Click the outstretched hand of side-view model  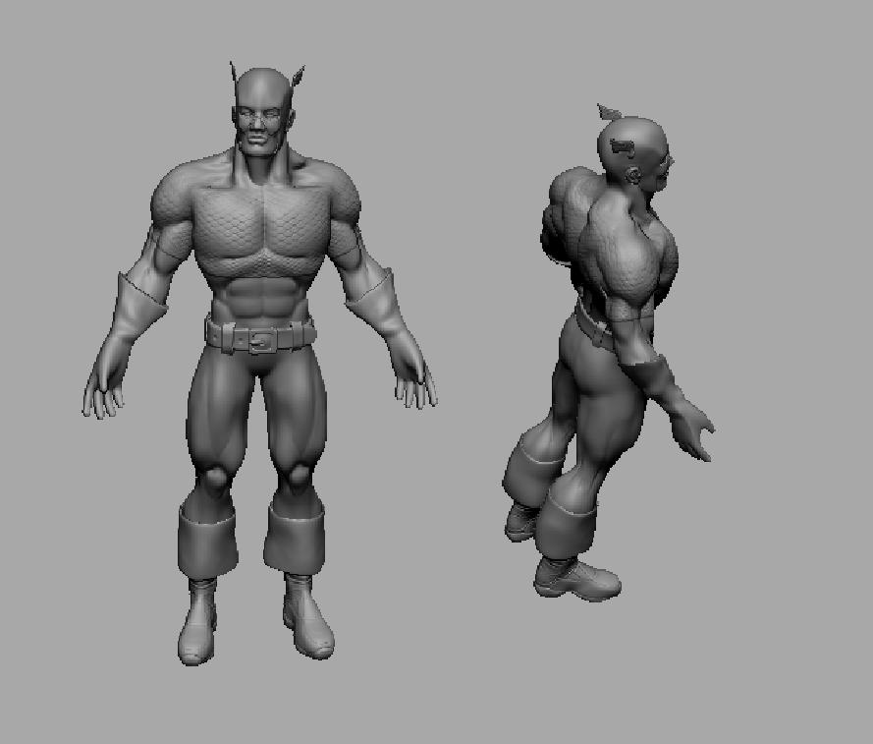tap(695, 430)
